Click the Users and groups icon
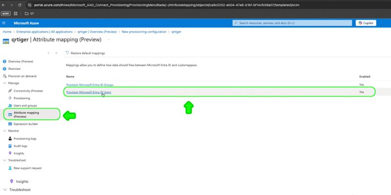The image size is (391, 195). click(10, 105)
